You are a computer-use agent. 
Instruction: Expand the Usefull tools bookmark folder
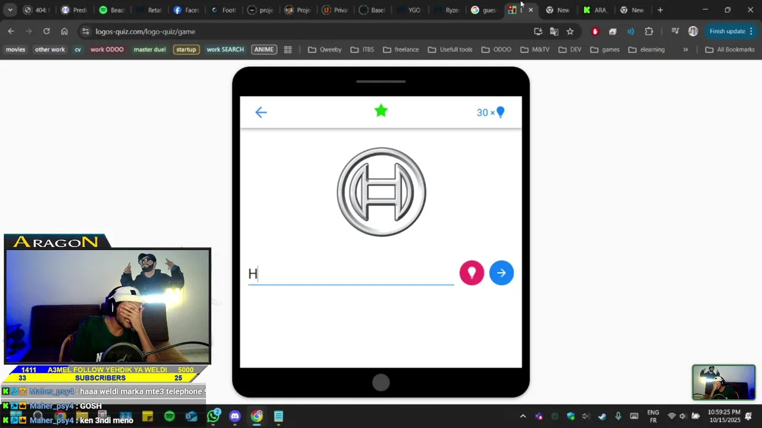coord(449,49)
